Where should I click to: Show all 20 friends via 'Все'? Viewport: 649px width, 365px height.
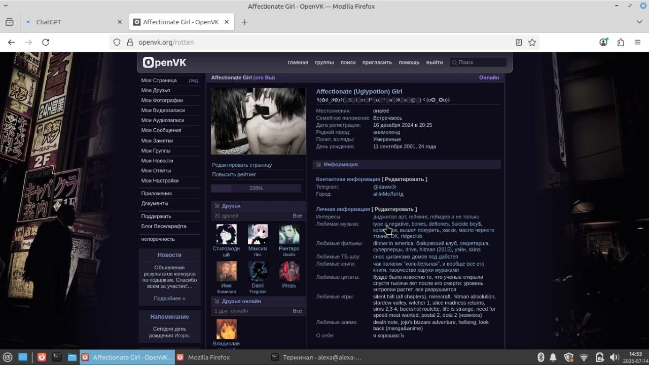tap(297, 216)
